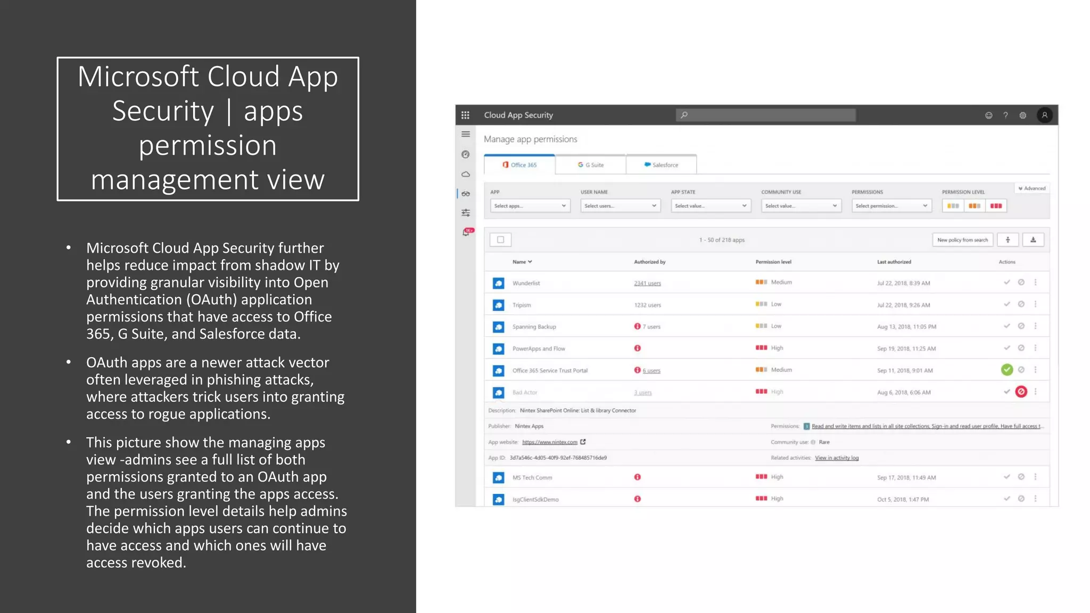Click the settings gear in header
Screen dimensions: 1090x613
tap(1022, 115)
